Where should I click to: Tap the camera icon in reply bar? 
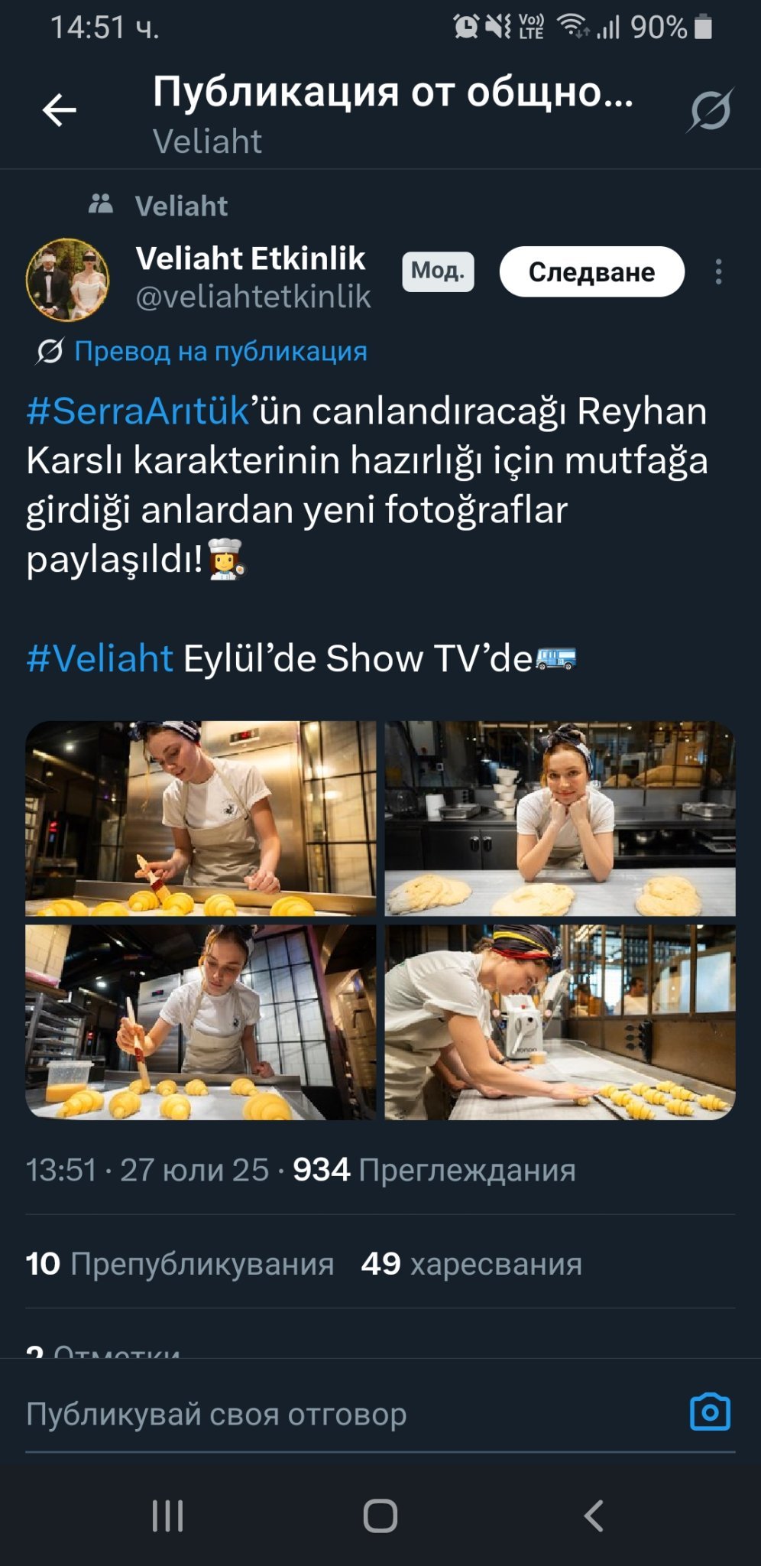[x=710, y=1412]
